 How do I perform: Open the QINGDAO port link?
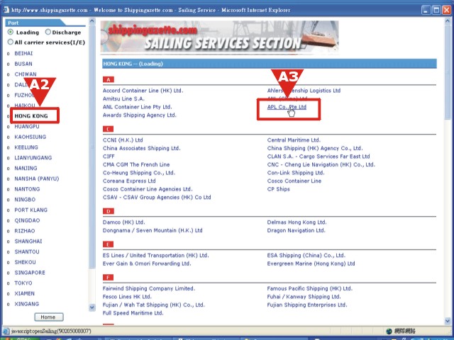[x=27, y=220]
